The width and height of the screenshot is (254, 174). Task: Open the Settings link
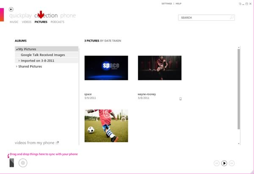166,3
